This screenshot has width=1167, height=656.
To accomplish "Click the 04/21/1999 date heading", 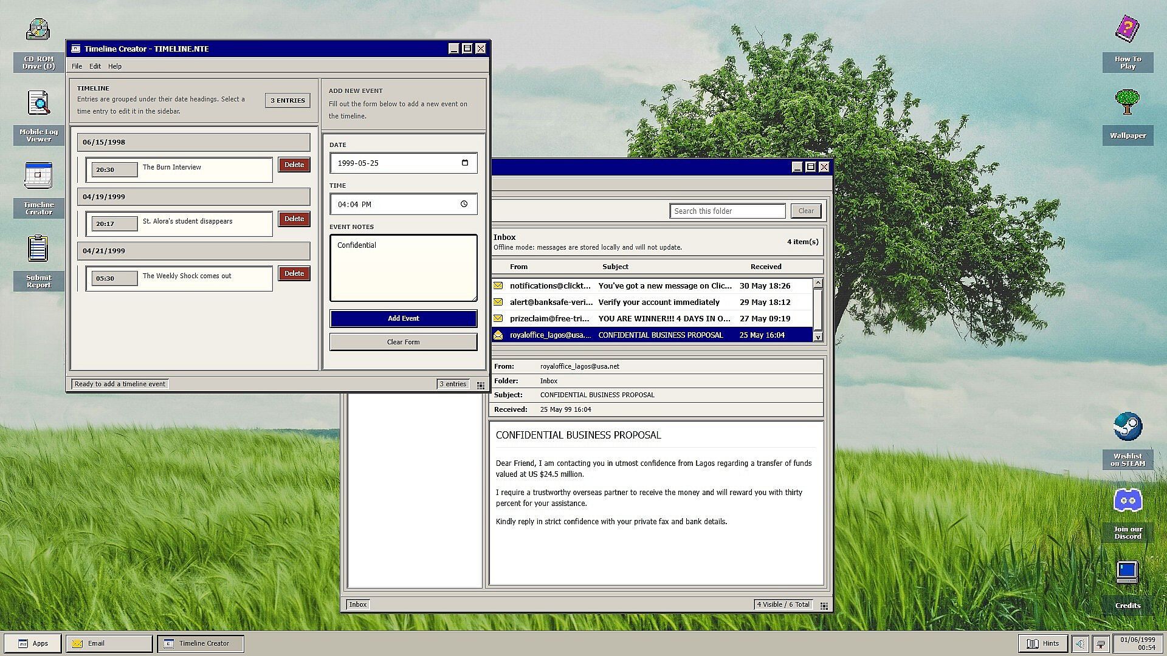I will point(193,251).
